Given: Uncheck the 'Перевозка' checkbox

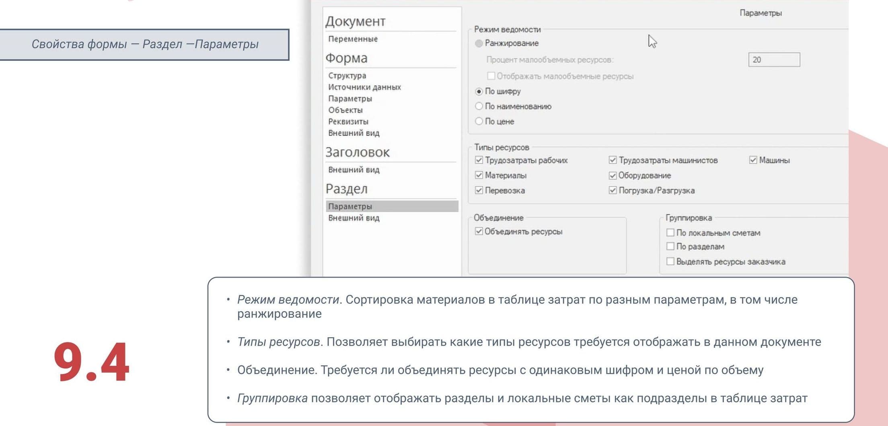Looking at the screenshot, I should 479,190.
